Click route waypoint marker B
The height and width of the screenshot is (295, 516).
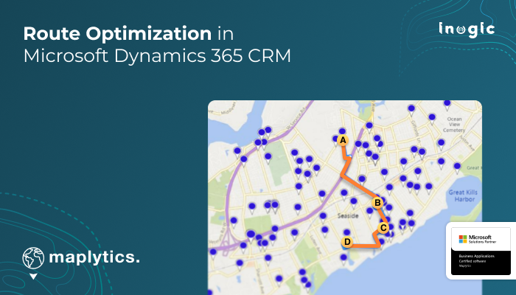[x=377, y=203]
